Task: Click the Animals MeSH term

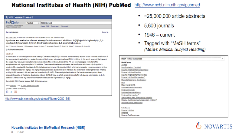Action: coord(124,65)
